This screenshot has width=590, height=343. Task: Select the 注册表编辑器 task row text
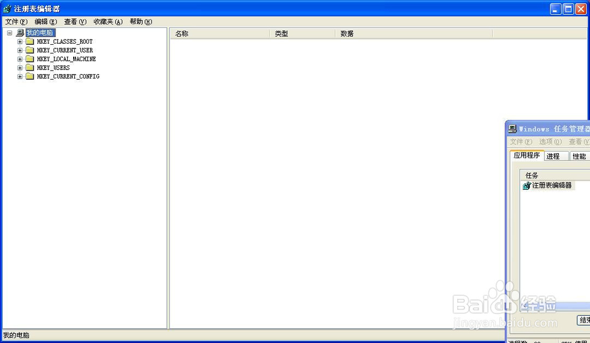point(552,185)
